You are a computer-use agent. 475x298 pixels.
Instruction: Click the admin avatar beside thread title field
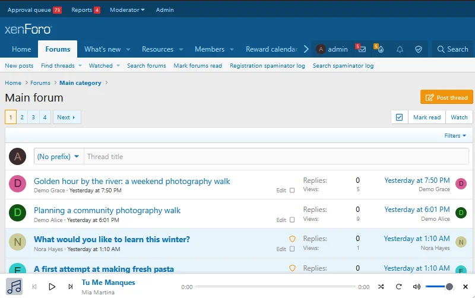(18, 156)
